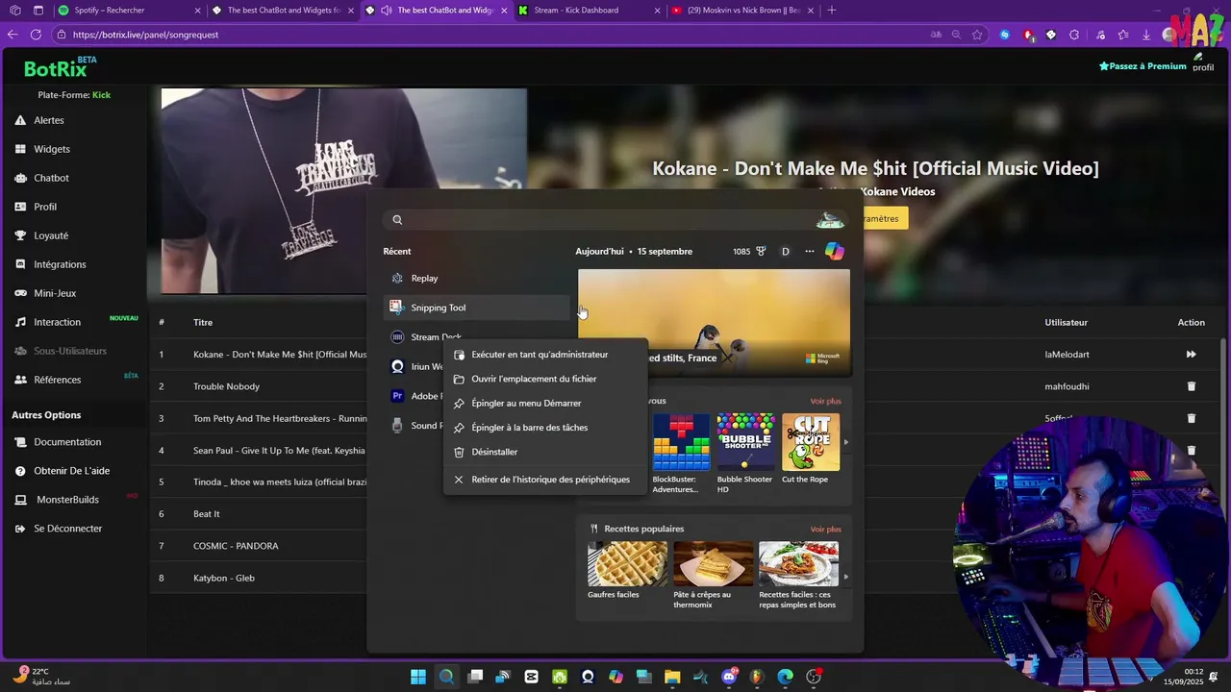Open Mini-Jeux sidebar section
This screenshot has width=1231, height=692.
click(54, 293)
